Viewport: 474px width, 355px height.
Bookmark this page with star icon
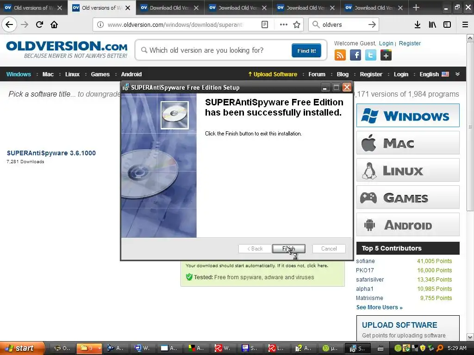297,24
